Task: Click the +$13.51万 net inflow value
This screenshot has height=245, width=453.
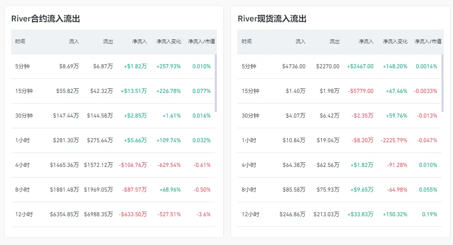Action: [x=134, y=91]
